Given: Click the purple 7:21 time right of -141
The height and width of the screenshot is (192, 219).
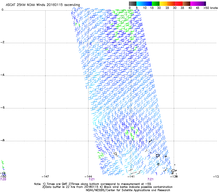Looking at the screenshot, I should 150,179.
